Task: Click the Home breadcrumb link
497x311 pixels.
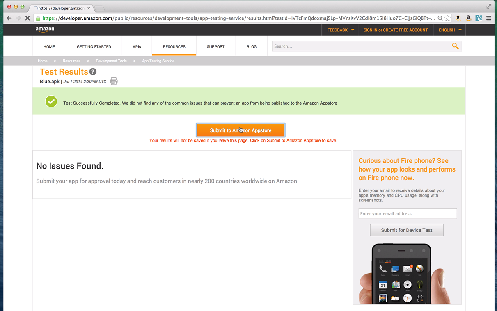Action: pyautogui.click(x=43, y=61)
